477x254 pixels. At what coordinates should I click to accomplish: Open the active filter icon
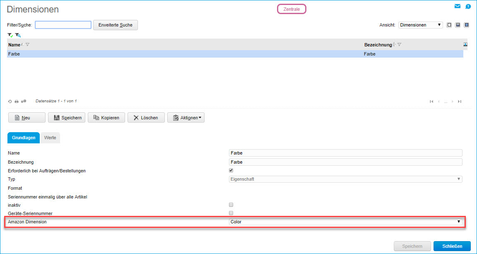pyautogui.click(x=10, y=35)
